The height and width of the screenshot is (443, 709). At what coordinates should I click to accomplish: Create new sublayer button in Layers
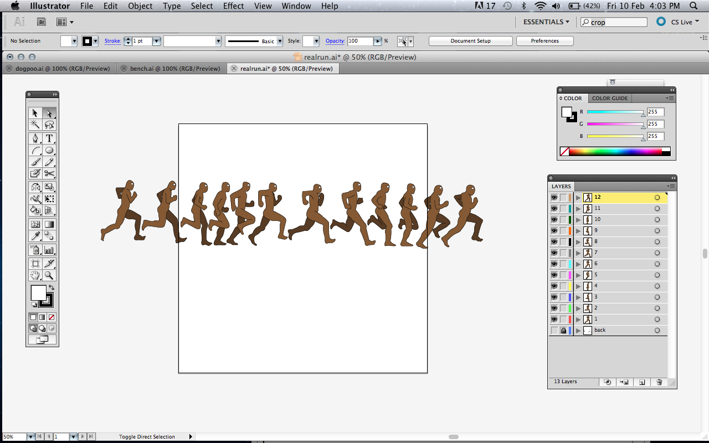pos(624,382)
